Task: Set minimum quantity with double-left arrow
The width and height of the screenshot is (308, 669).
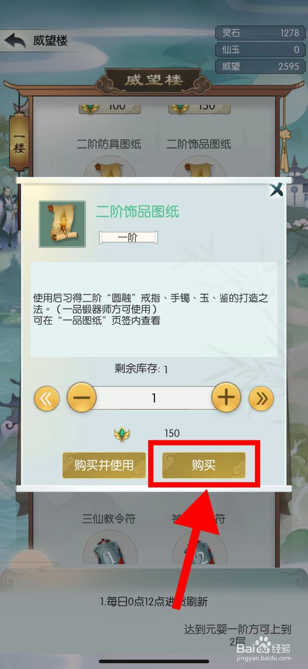Action: pos(46,398)
